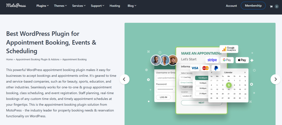Go to Home breadcrumb link
282x125 pixels.
9,59
